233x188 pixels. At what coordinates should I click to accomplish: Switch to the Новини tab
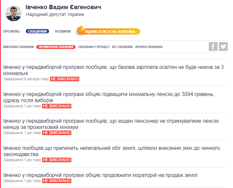point(63,31)
